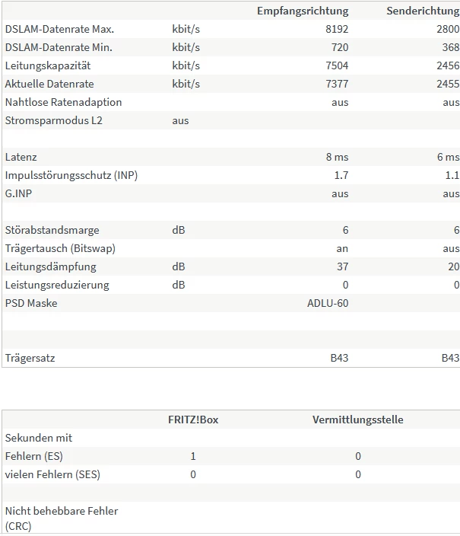Click Impulsstörungsschutz (INP) row label
This screenshot has height=536, width=460.
(71, 175)
